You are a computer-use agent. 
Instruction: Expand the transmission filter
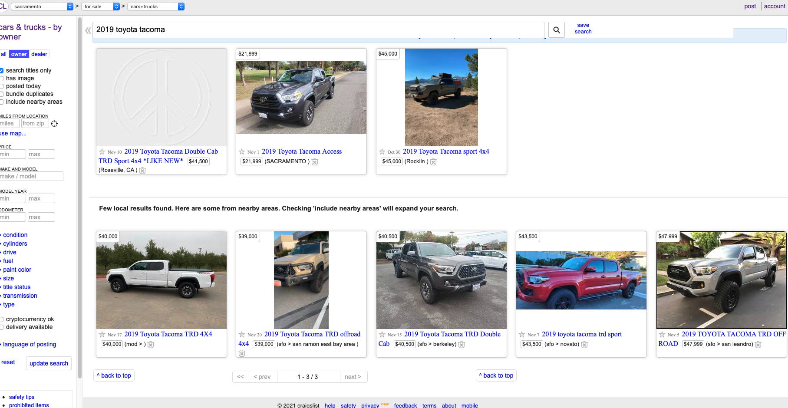20,296
